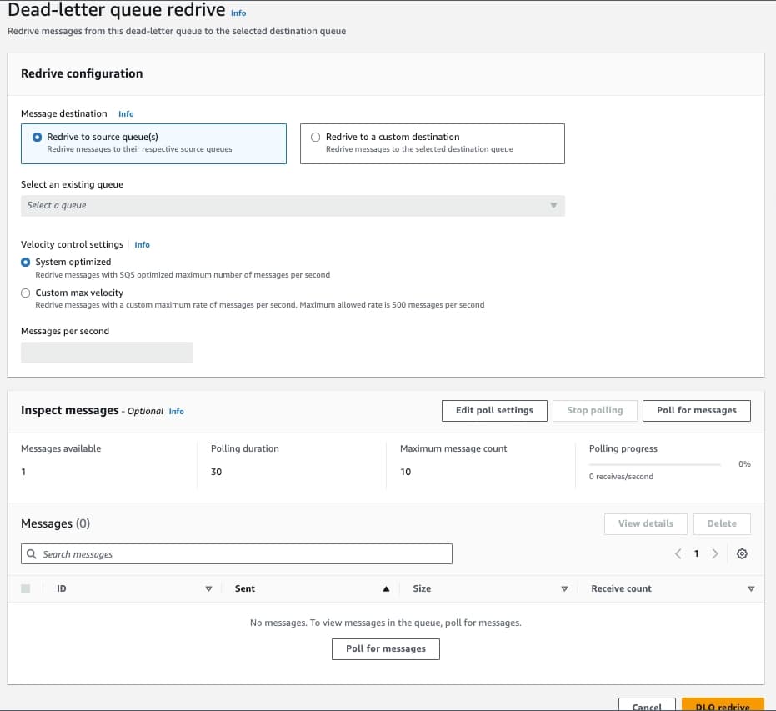
Task: Select Redrive to a custom destination
Action: 315,138
